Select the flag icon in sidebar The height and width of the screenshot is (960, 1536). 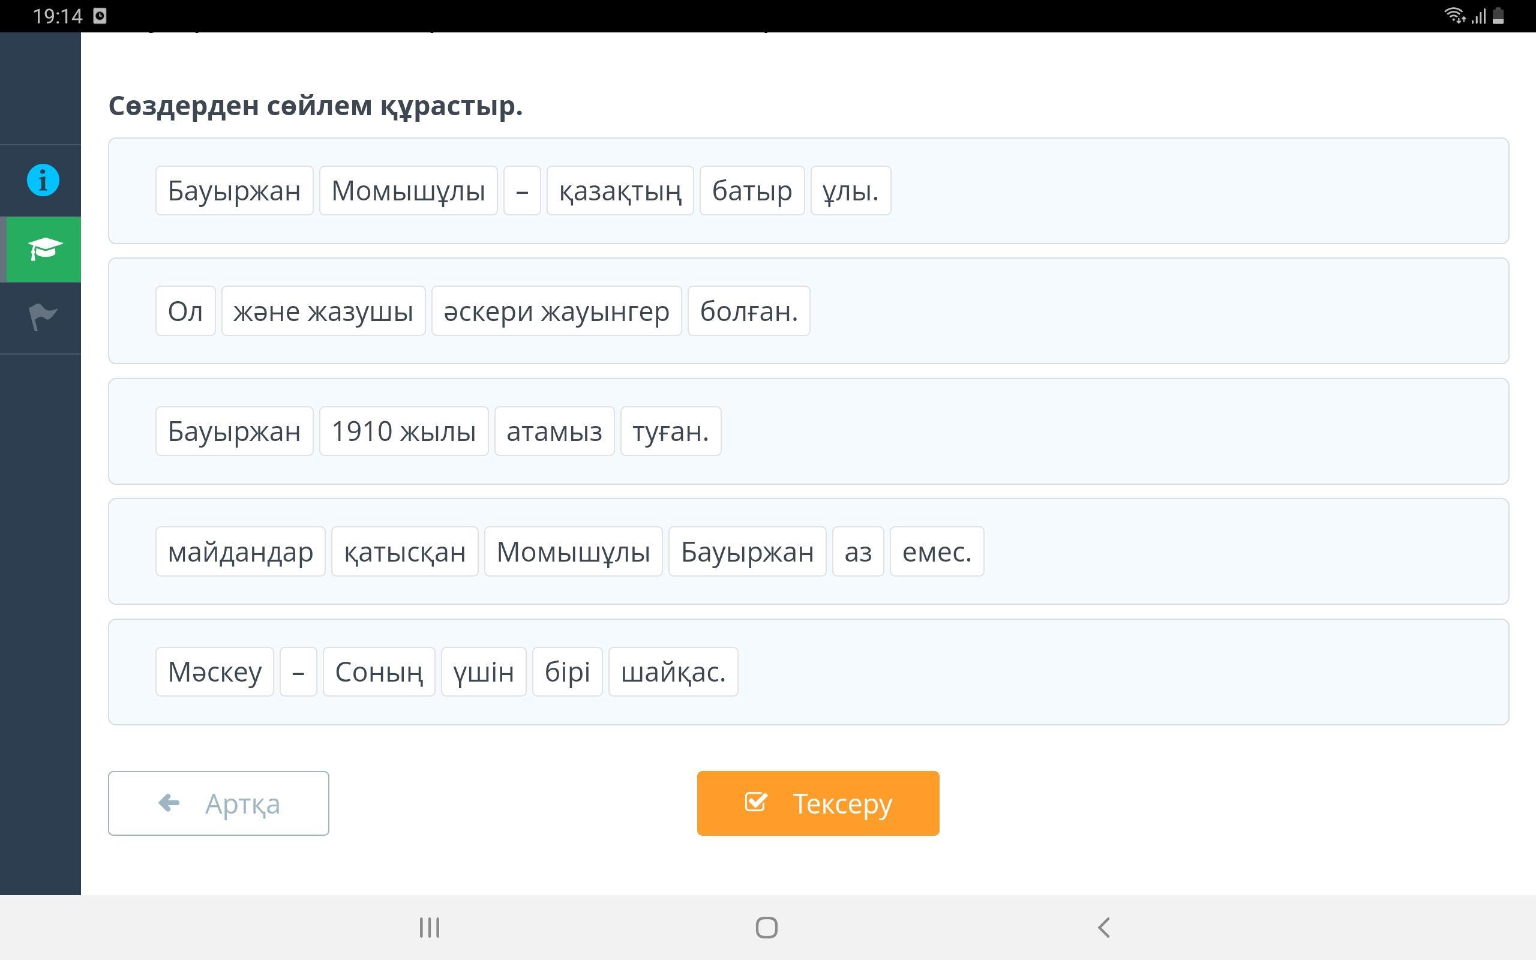[x=43, y=316]
